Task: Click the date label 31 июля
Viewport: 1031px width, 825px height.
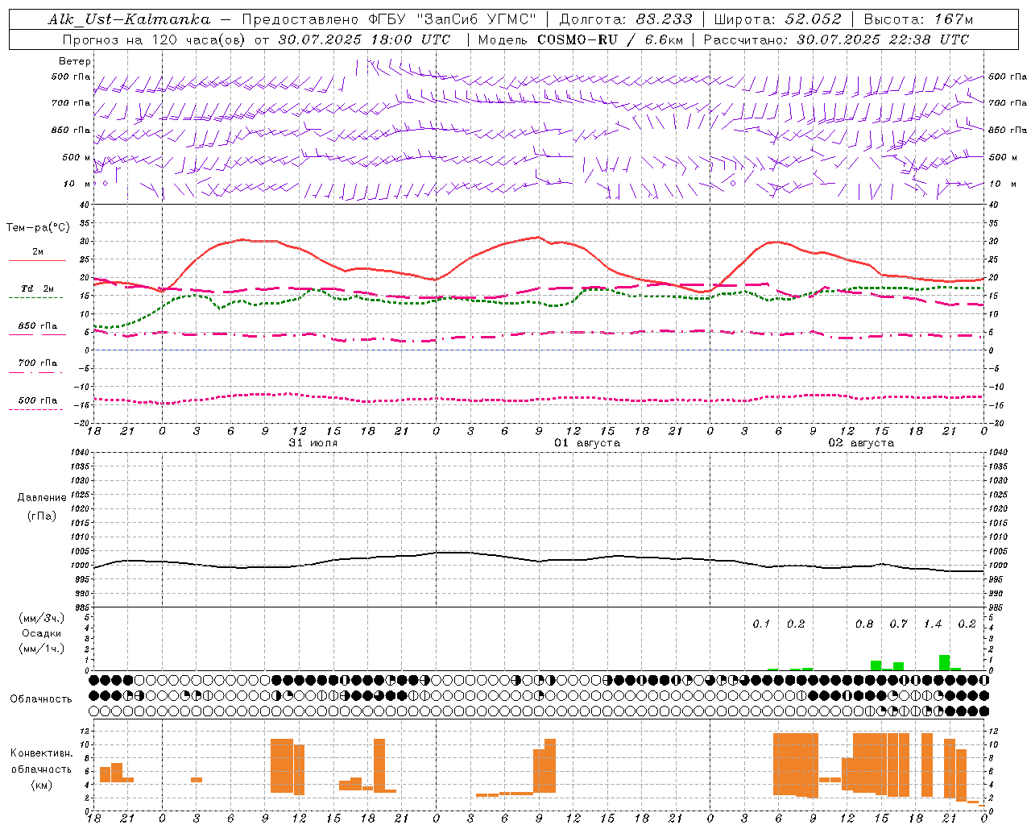Action: click(313, 443)
